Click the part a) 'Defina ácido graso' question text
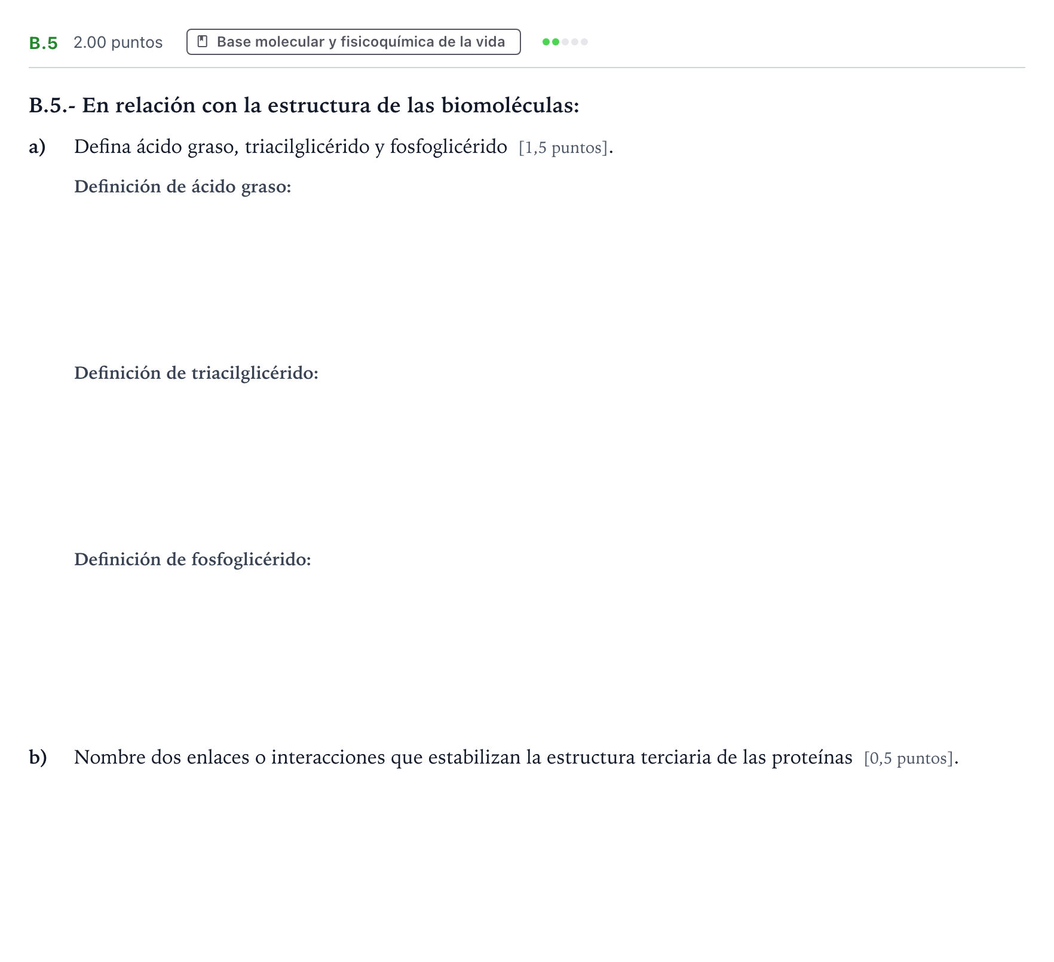Viewport: 1054px width, 962px height. [x=290, y=147]
